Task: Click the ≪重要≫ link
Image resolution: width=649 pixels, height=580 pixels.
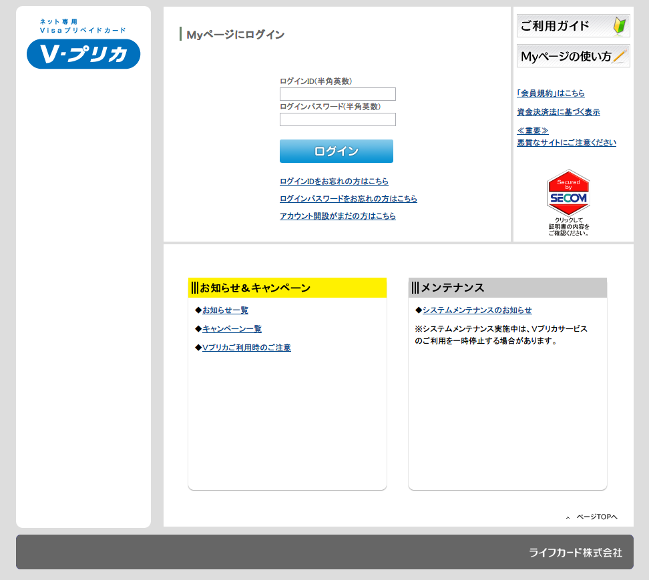Action: 532,131
